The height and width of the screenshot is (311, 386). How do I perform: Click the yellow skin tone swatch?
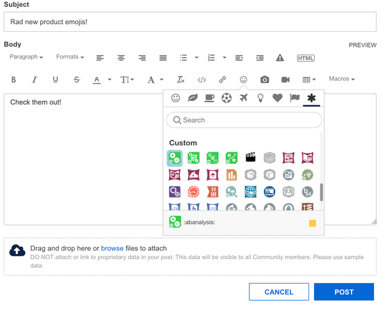[x=312, y=223]
